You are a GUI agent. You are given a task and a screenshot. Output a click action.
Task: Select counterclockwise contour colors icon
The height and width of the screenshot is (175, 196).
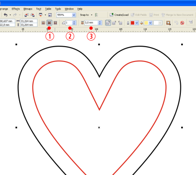(120, 23)
